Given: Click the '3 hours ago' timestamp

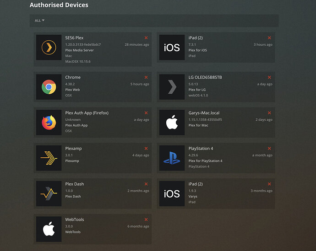Looking at the screenshot, I should point(263,44).
